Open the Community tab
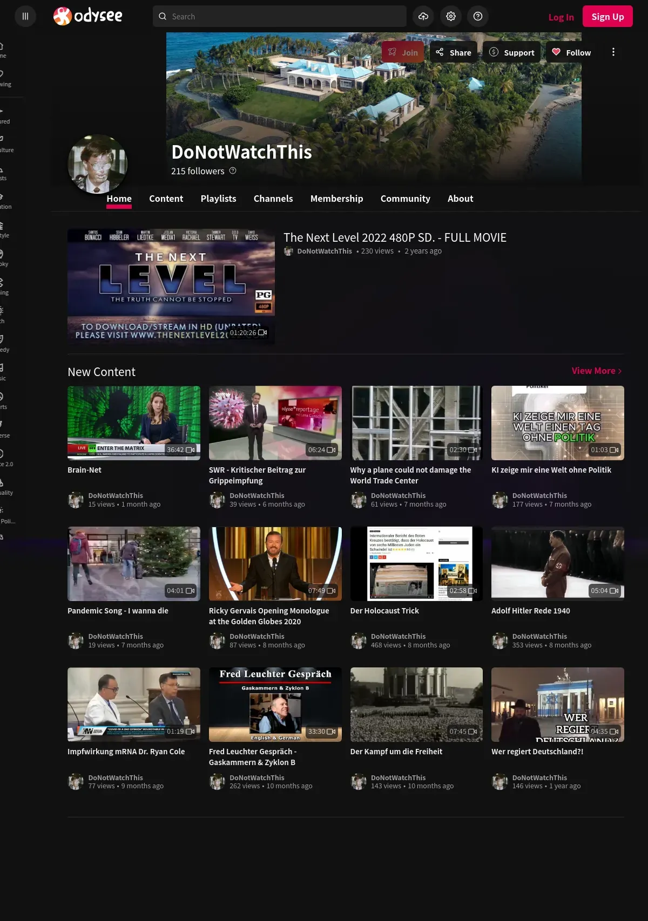 pyautogui.click(x=405, y=199)
